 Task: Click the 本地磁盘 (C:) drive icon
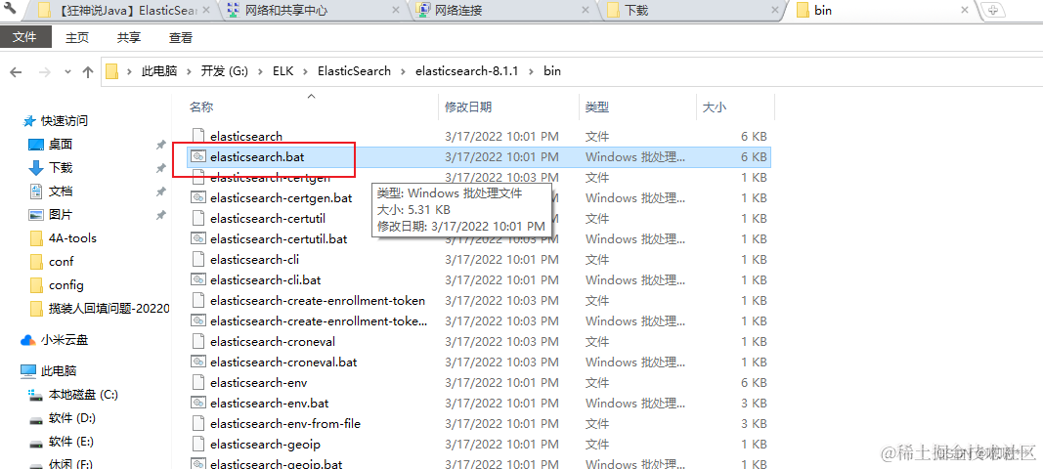pyautogui.click(x=35, y=395)
